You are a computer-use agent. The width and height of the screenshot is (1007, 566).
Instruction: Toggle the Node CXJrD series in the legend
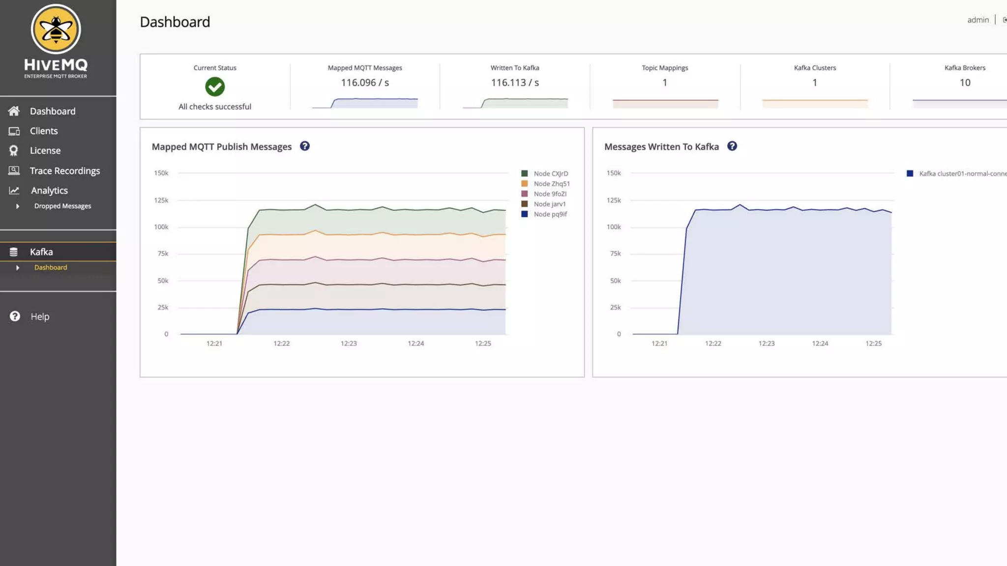click(551, 174)
